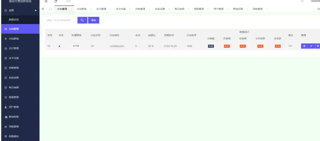This screenshot has height=141, width=320.
Task: Switch to the 对帐管理 tab
Action: coord(140,9)
